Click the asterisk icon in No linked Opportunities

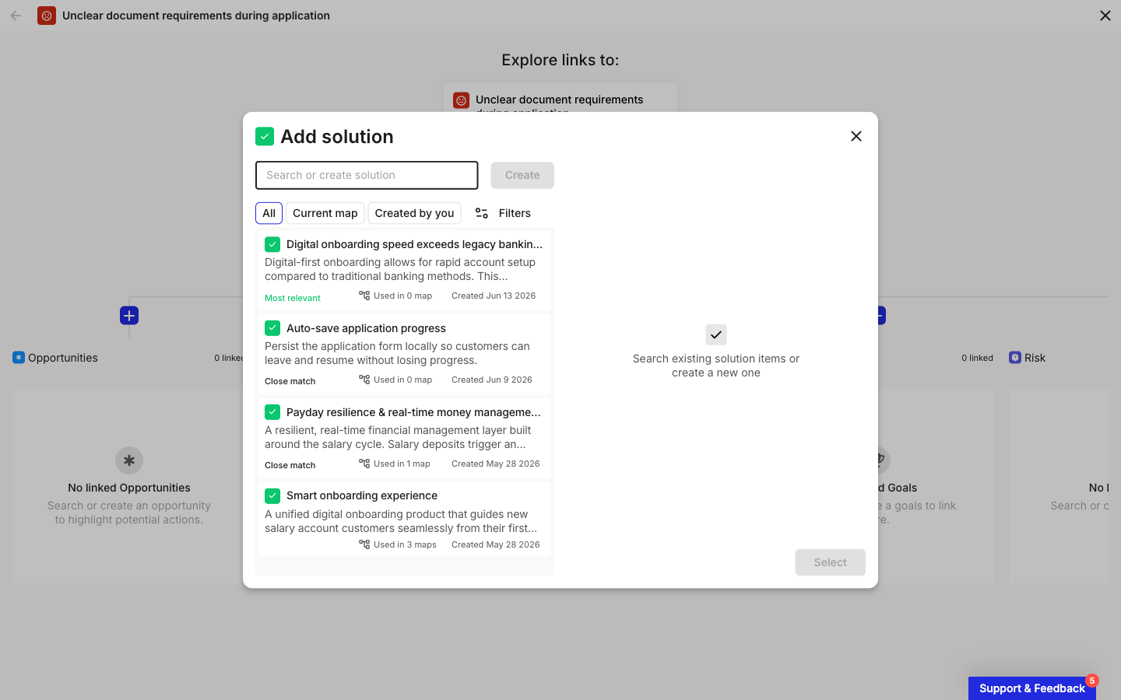coord(129,460)
